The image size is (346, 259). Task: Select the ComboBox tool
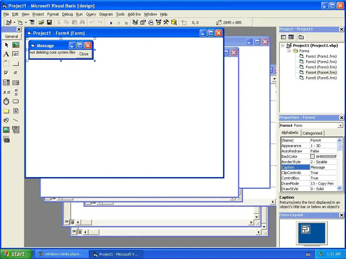pos(6,83)
